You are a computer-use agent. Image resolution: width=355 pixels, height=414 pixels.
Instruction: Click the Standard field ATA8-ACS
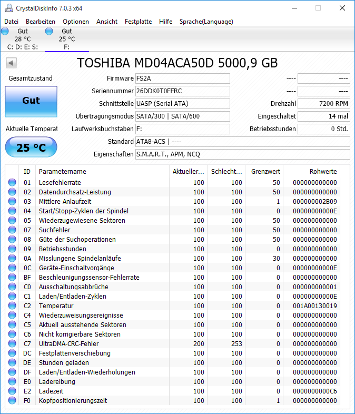tap(243, 142)
